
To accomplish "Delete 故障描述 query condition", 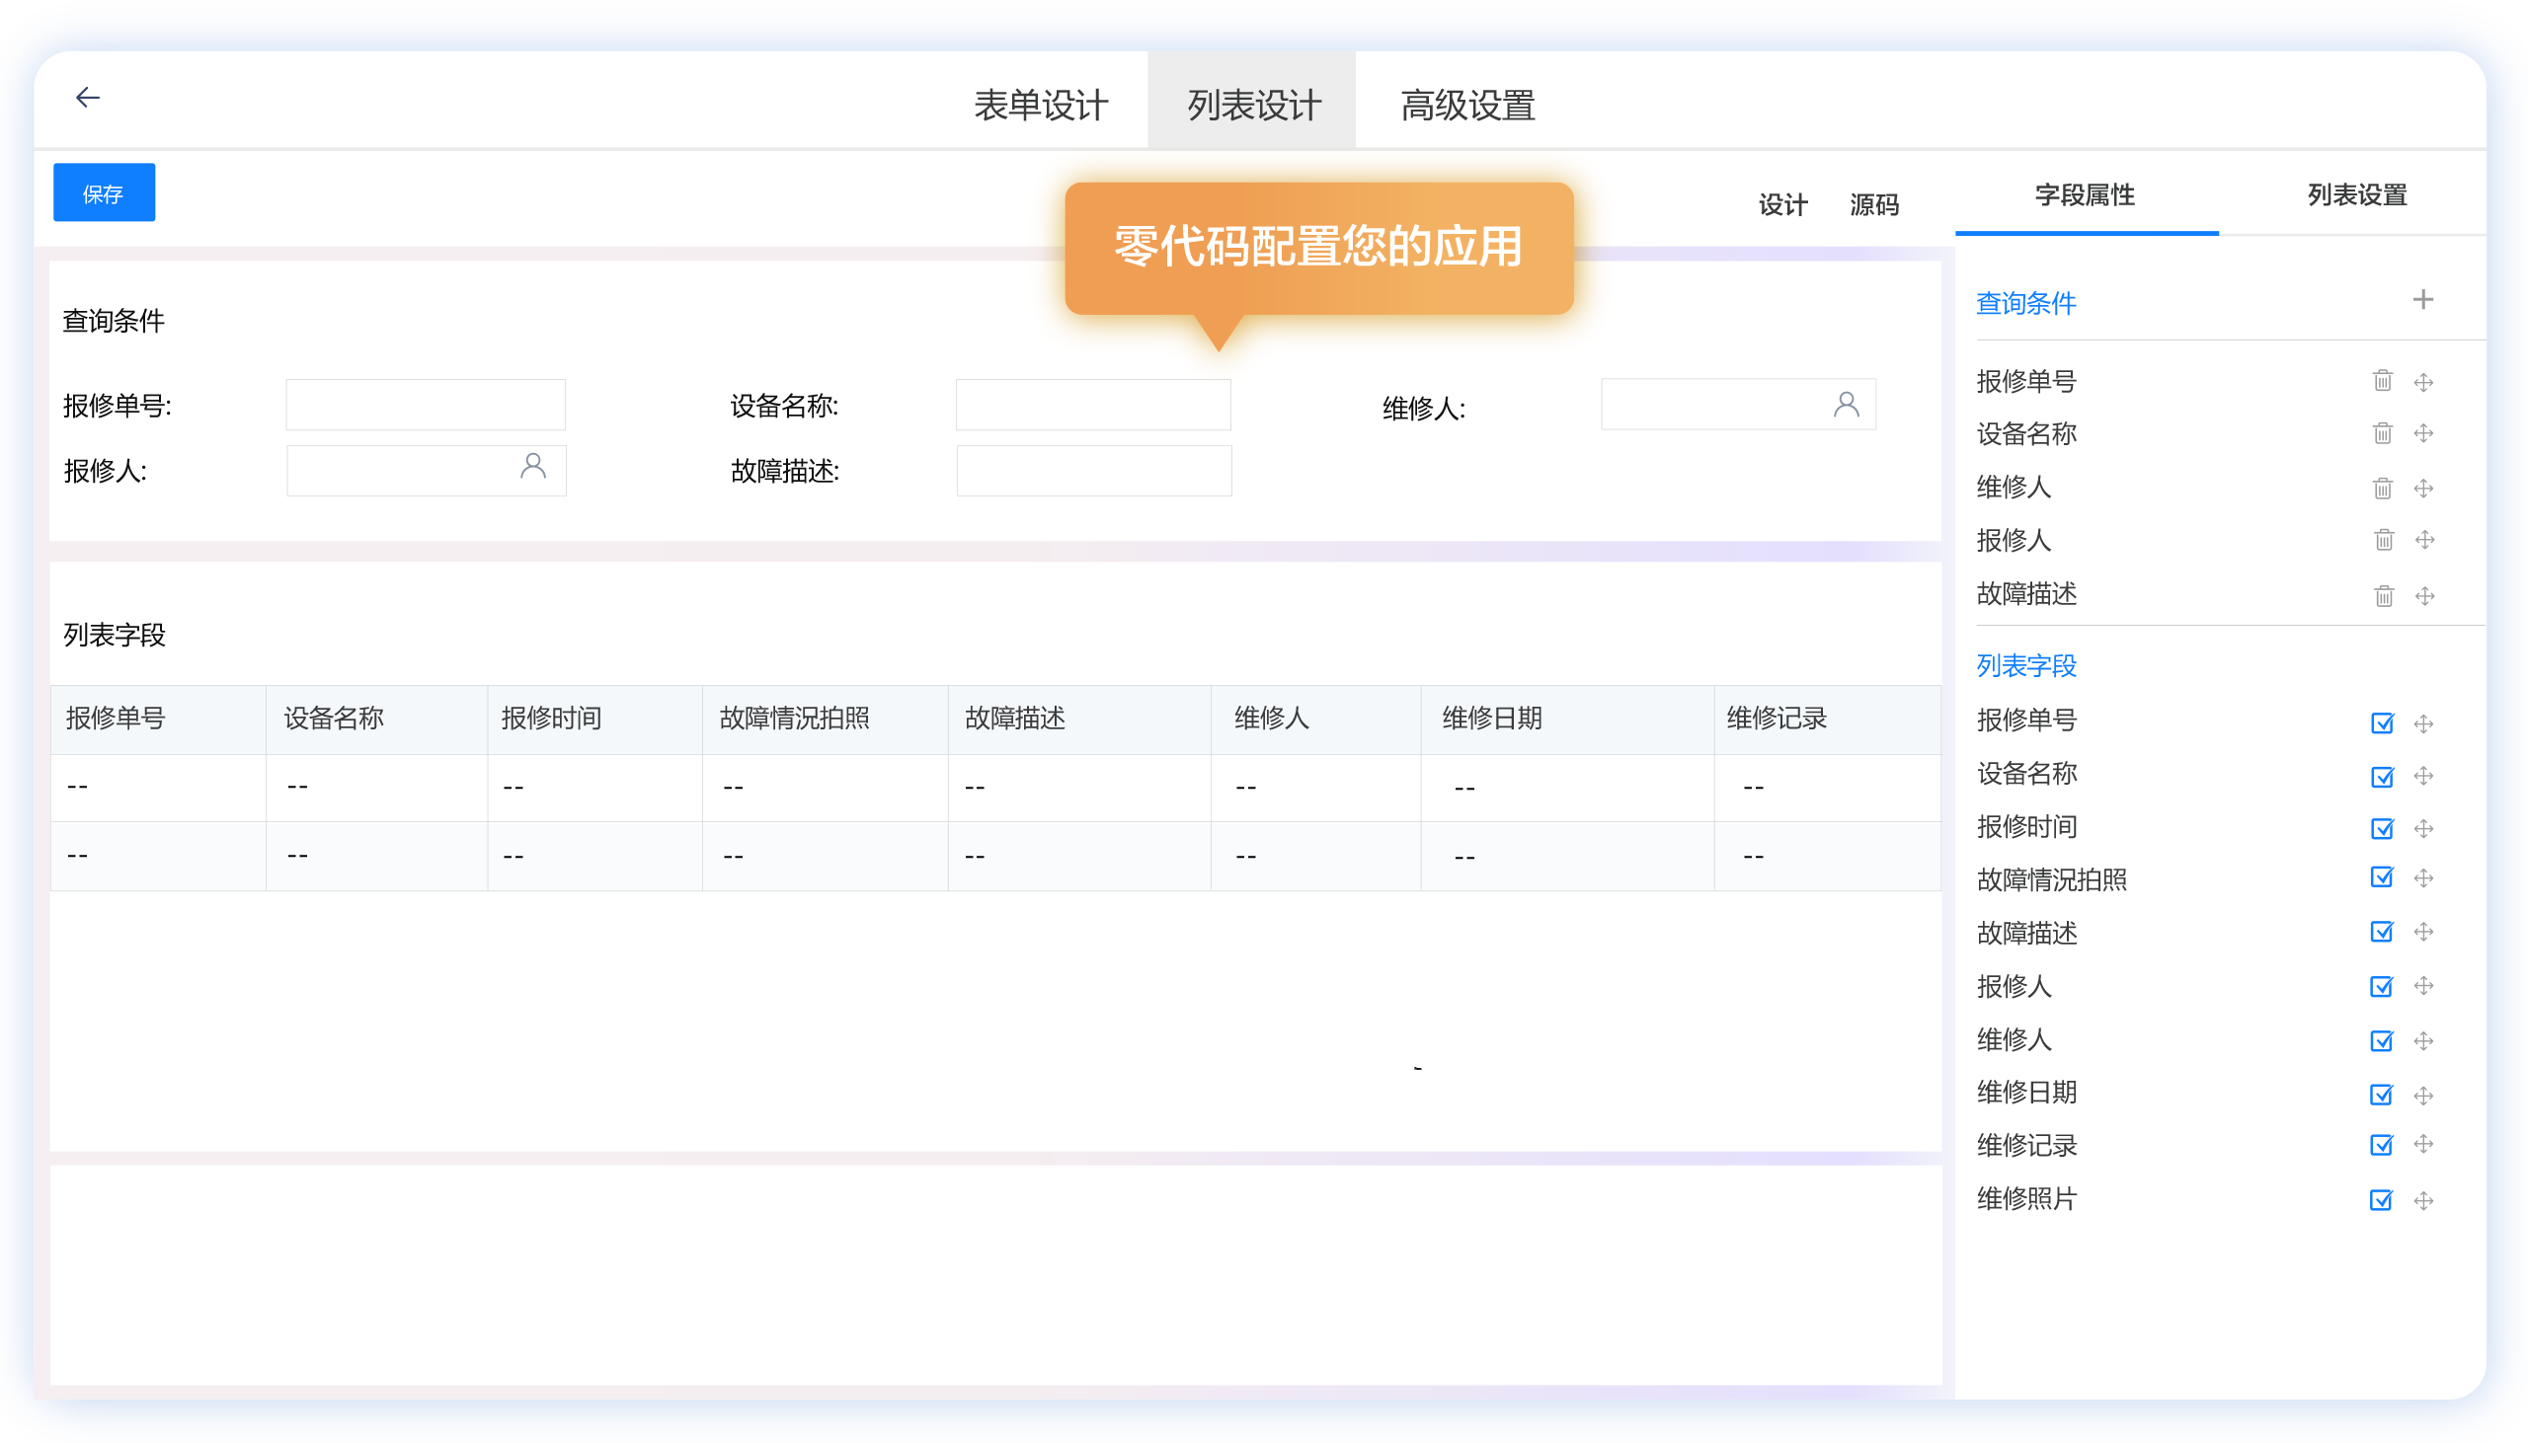I will click(x=2383, y=595).
